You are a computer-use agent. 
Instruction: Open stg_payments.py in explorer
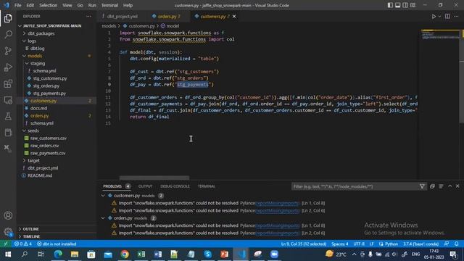pos(49,94)
